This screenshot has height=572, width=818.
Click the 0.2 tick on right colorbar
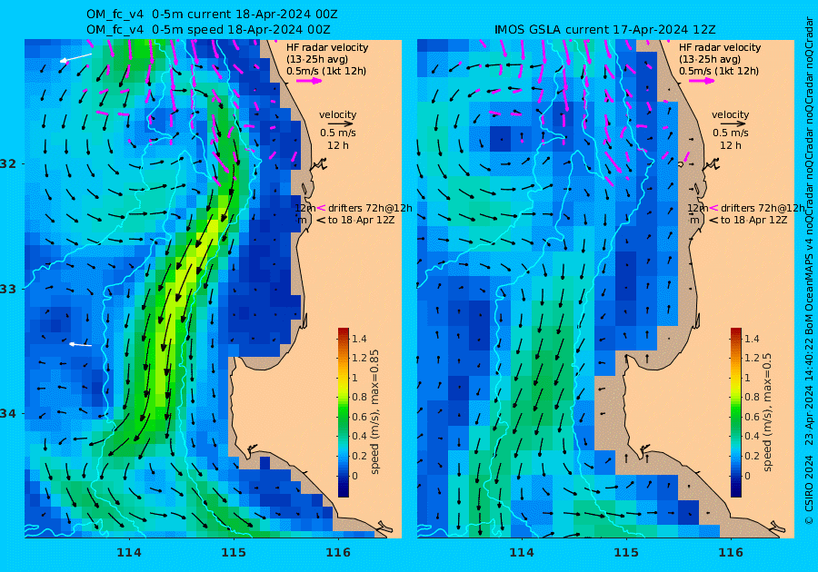click(752, 457)
